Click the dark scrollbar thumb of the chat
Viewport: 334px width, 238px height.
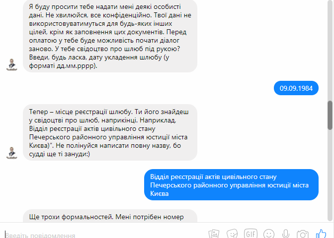[330, 115]
